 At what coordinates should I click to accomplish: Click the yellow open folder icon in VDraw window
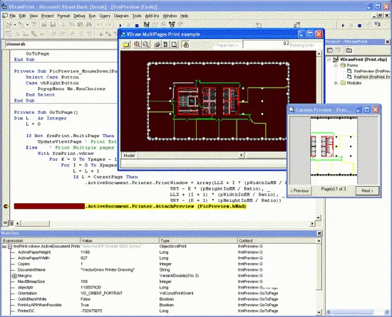point(126,45)
